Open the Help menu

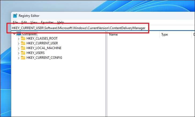[61, 22]
